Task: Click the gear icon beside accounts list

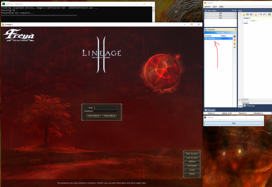Action: pos(235,36)
